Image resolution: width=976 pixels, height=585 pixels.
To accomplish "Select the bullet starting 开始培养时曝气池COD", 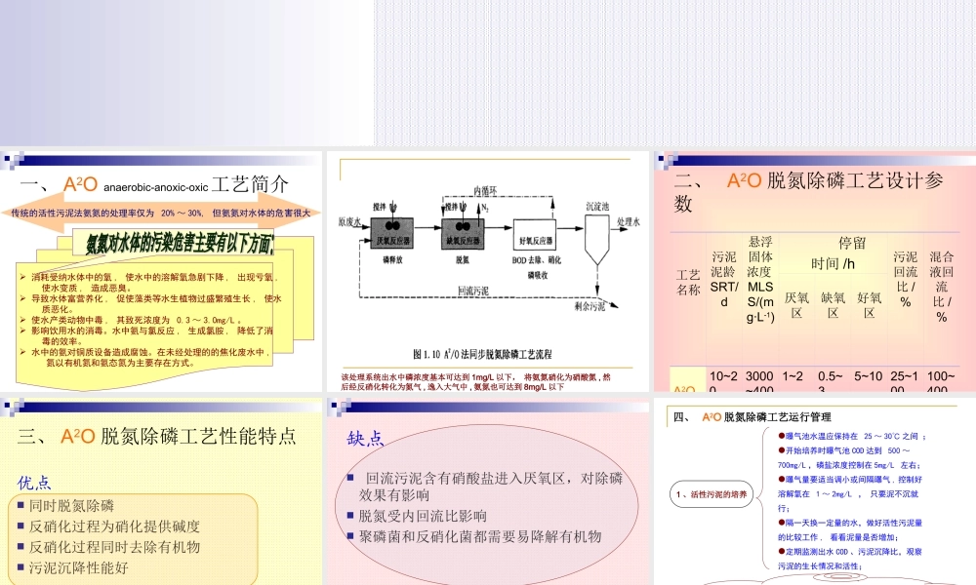I will [849, 457].
